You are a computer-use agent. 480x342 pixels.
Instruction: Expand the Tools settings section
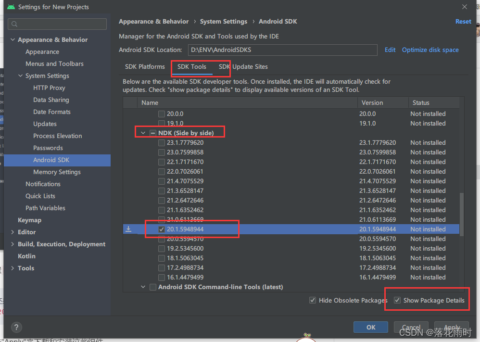pos(13,268)
